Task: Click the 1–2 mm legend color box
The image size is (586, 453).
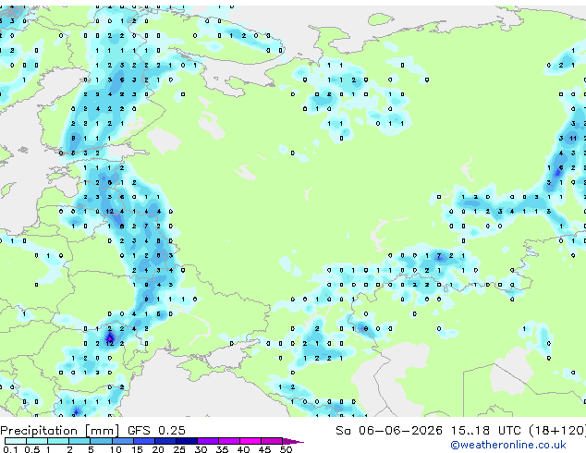Action: tap(58, 441)
